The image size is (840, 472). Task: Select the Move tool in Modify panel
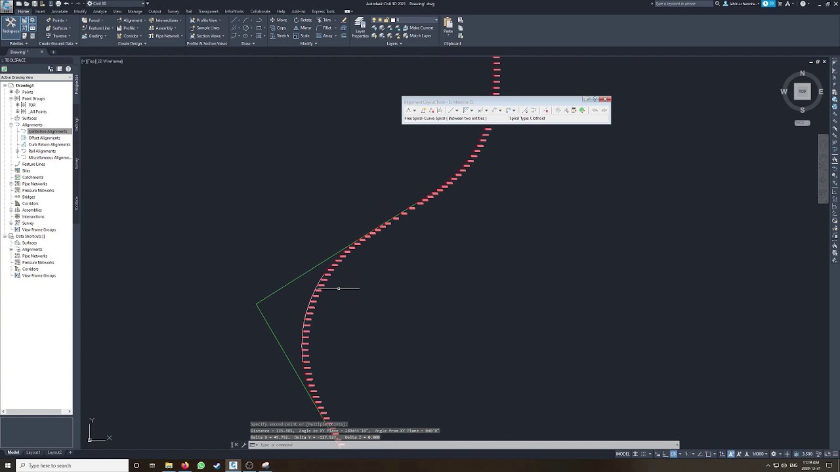coord(278,20)
